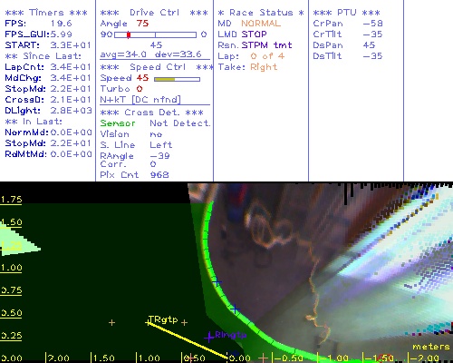Screen dimensions: 453x363
Task: Select the NORMAL mode value in Race Status
Action: pos(261,24)
